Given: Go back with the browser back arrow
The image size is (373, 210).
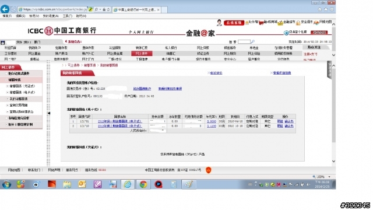Looking at the screenshot, I should (x=5, y=9).
